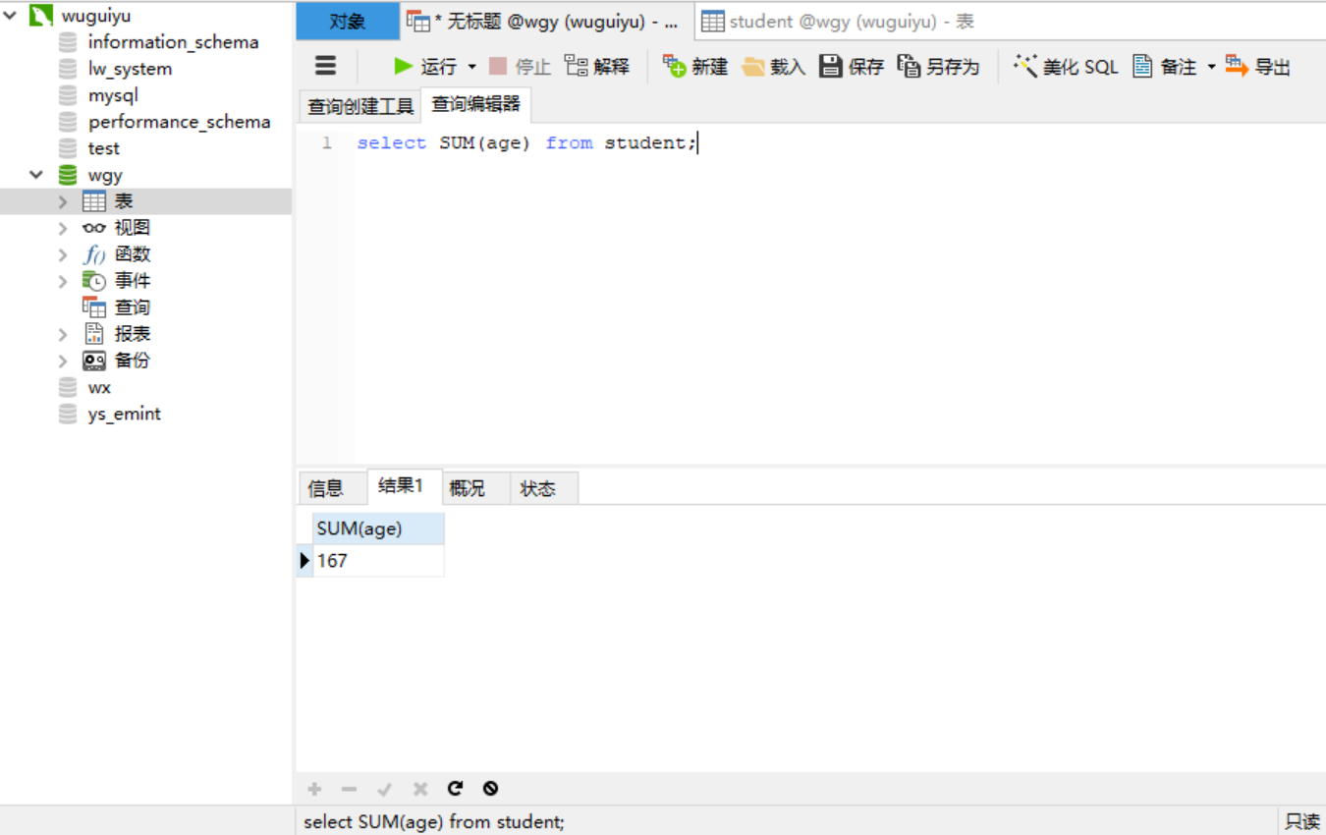Click the 备份 backup tape icon

(x=94, y=361)
